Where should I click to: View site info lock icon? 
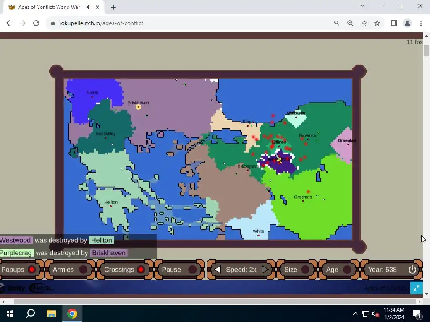[53, 23]
